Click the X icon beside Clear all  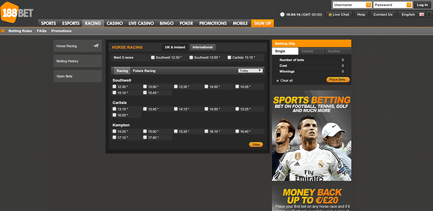click(278, 81)
